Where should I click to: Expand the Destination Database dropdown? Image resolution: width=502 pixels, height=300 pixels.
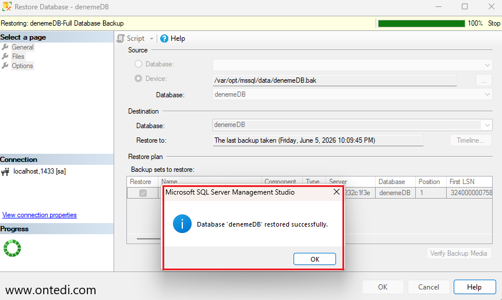[487, 125]
